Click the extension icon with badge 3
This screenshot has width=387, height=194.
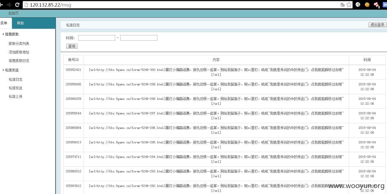(x=376, y=5)
